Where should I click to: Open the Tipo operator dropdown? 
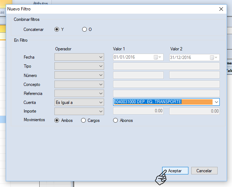[101, 66]
